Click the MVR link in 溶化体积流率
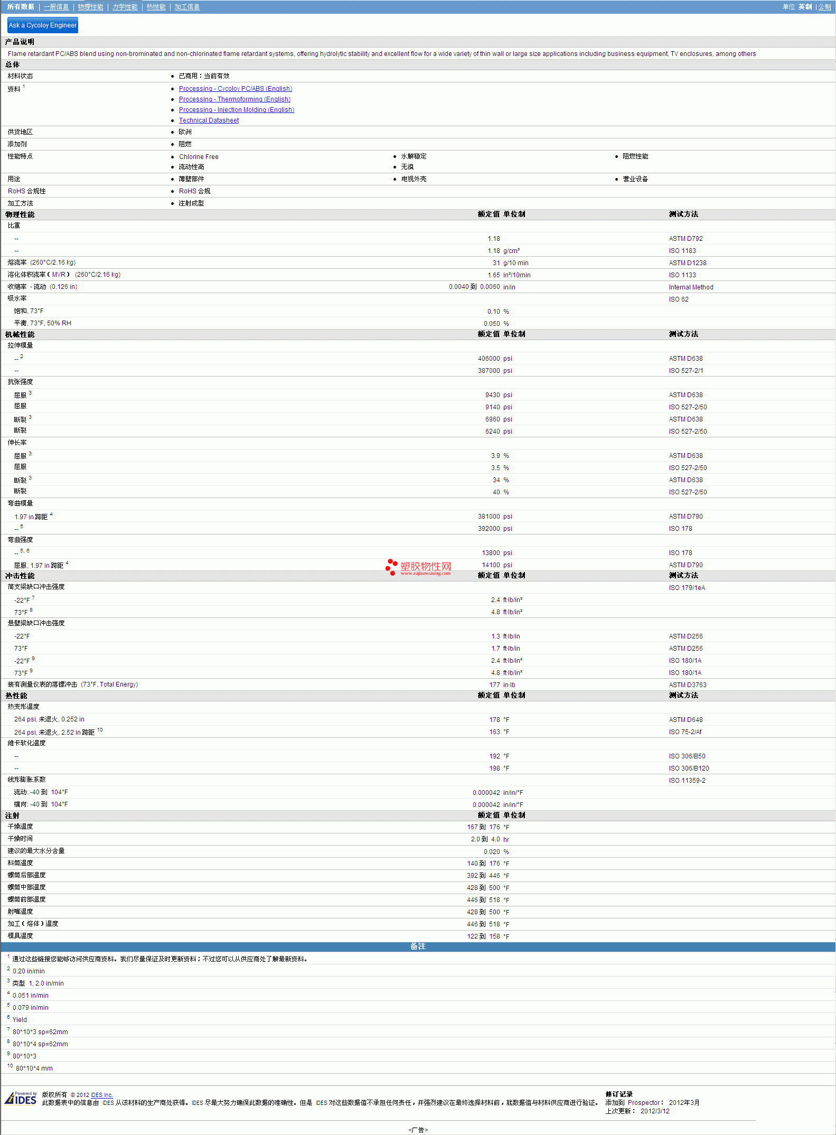Image resolution: width=836 pixels, height=1135 pixels. click(x=59, y=275)
